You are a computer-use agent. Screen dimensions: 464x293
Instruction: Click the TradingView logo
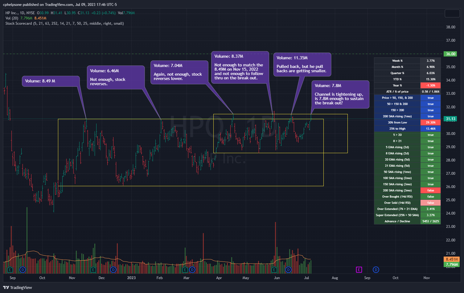[18, 287]
